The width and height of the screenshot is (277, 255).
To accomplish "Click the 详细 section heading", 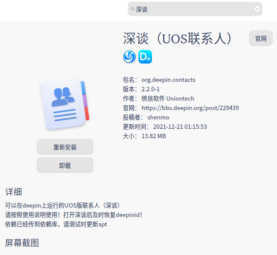I will pyautogui.click(x=13, y=192).
